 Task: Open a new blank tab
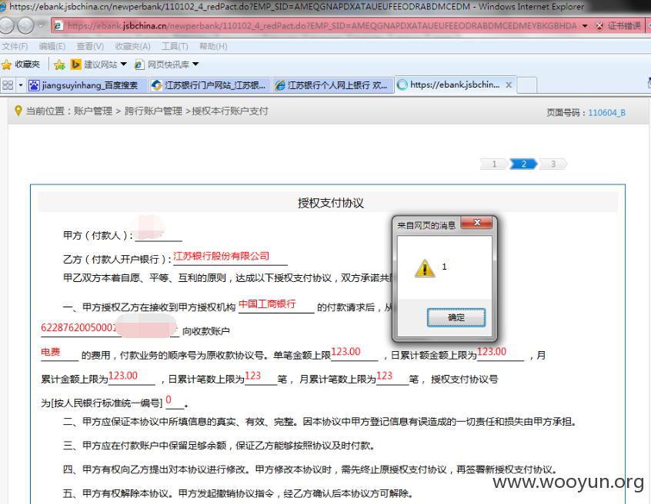[527, 85]
